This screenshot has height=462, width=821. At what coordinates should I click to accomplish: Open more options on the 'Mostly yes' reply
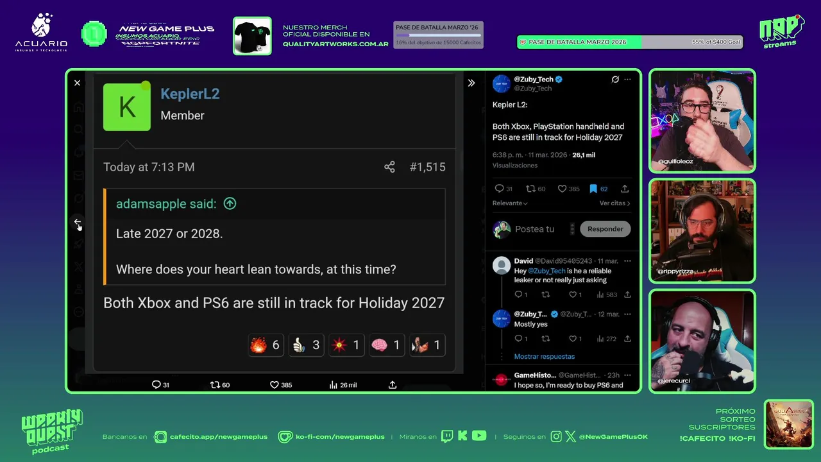(x=627, y=314)
